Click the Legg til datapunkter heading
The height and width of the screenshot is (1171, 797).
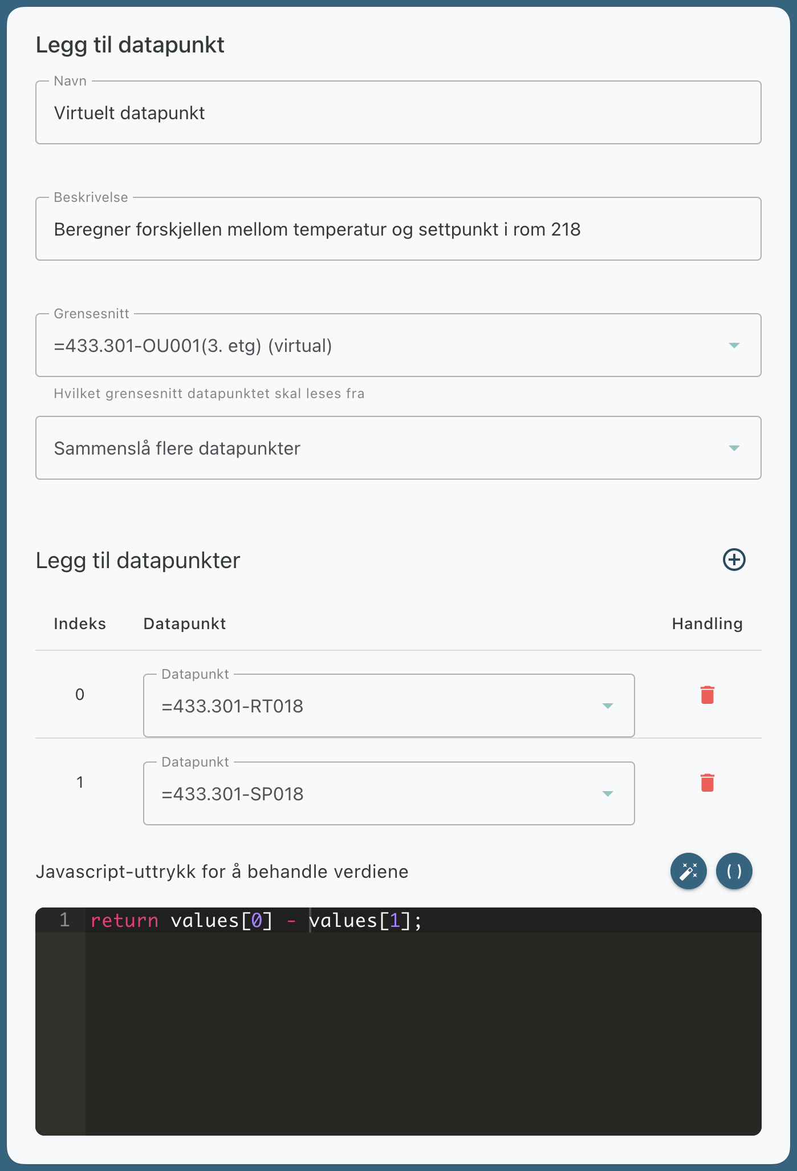[138, 561]
